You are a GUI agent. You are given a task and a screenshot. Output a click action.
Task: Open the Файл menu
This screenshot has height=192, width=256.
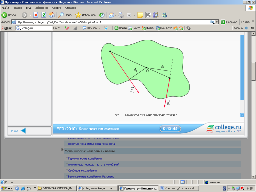coord(5,8)
